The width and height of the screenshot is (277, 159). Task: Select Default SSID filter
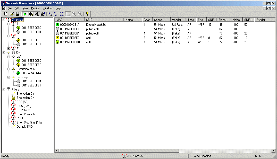click(24, 127)
